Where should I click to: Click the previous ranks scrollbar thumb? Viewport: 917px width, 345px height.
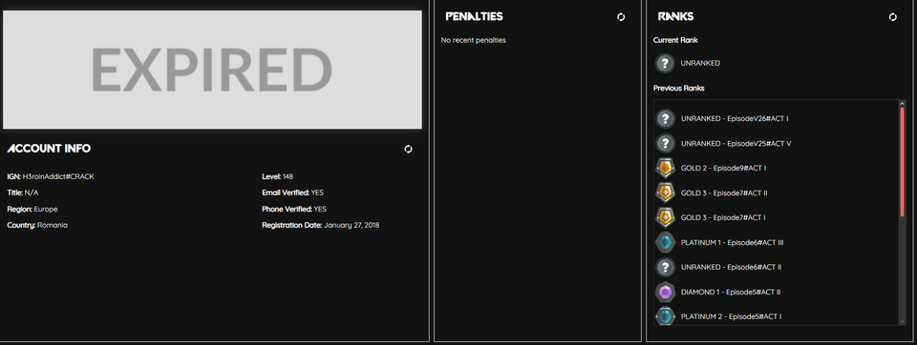[903, 162]
